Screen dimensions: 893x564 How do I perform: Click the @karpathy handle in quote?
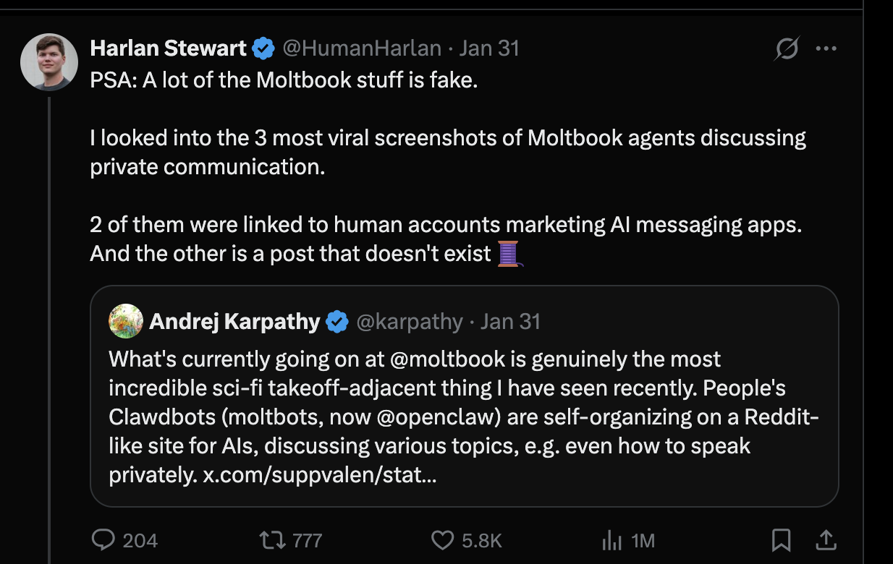[x=409, y=322]
